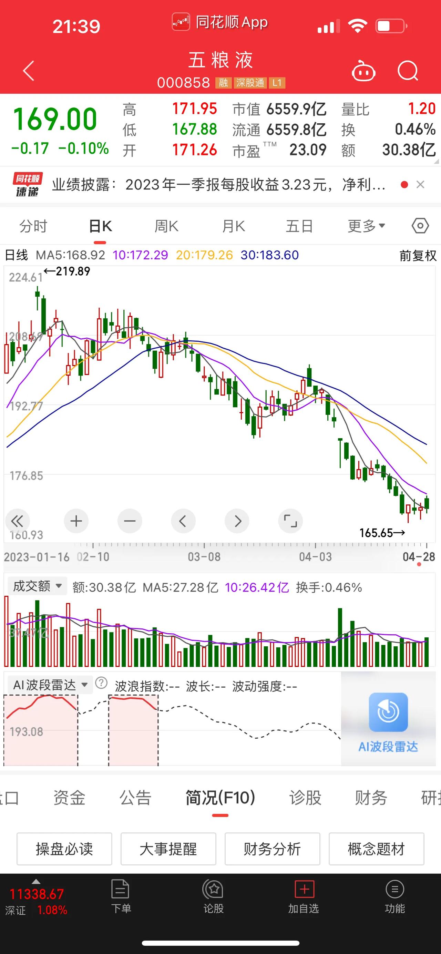Image resolution: width=441 pixels, height=954 pixels.
Task: Tap the 深股通 tag
Action: (x=250, y=83)
